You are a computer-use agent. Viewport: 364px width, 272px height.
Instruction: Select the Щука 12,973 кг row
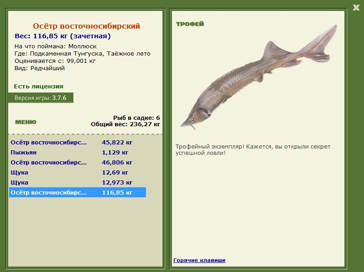click(78, 182)
